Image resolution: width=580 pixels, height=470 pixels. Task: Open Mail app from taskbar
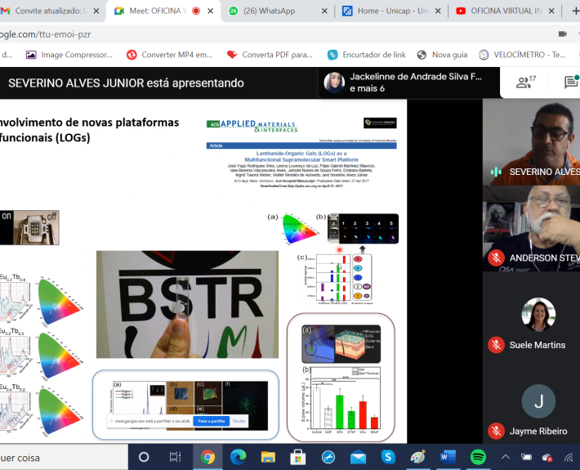coord(358,458)
